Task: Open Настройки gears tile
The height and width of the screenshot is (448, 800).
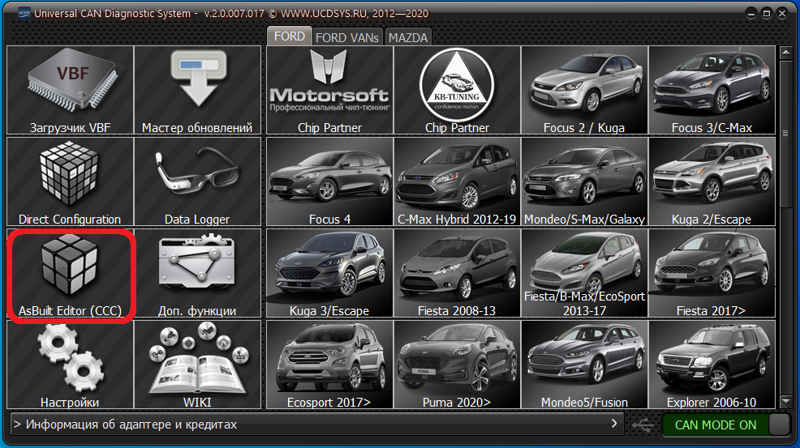Action: coord(70,365)
